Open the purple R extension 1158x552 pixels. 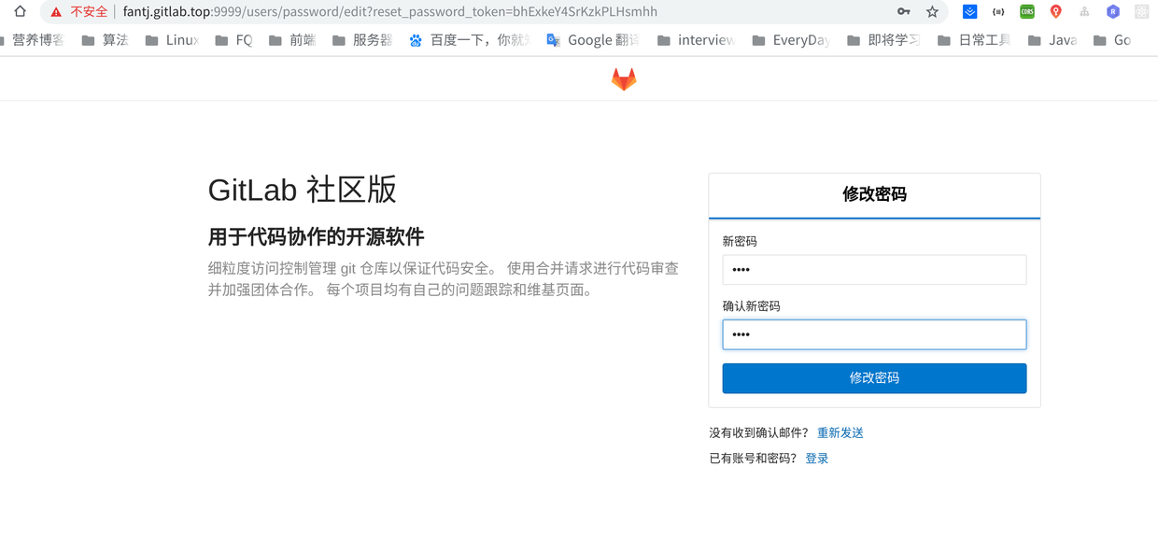click(1112, 12)
